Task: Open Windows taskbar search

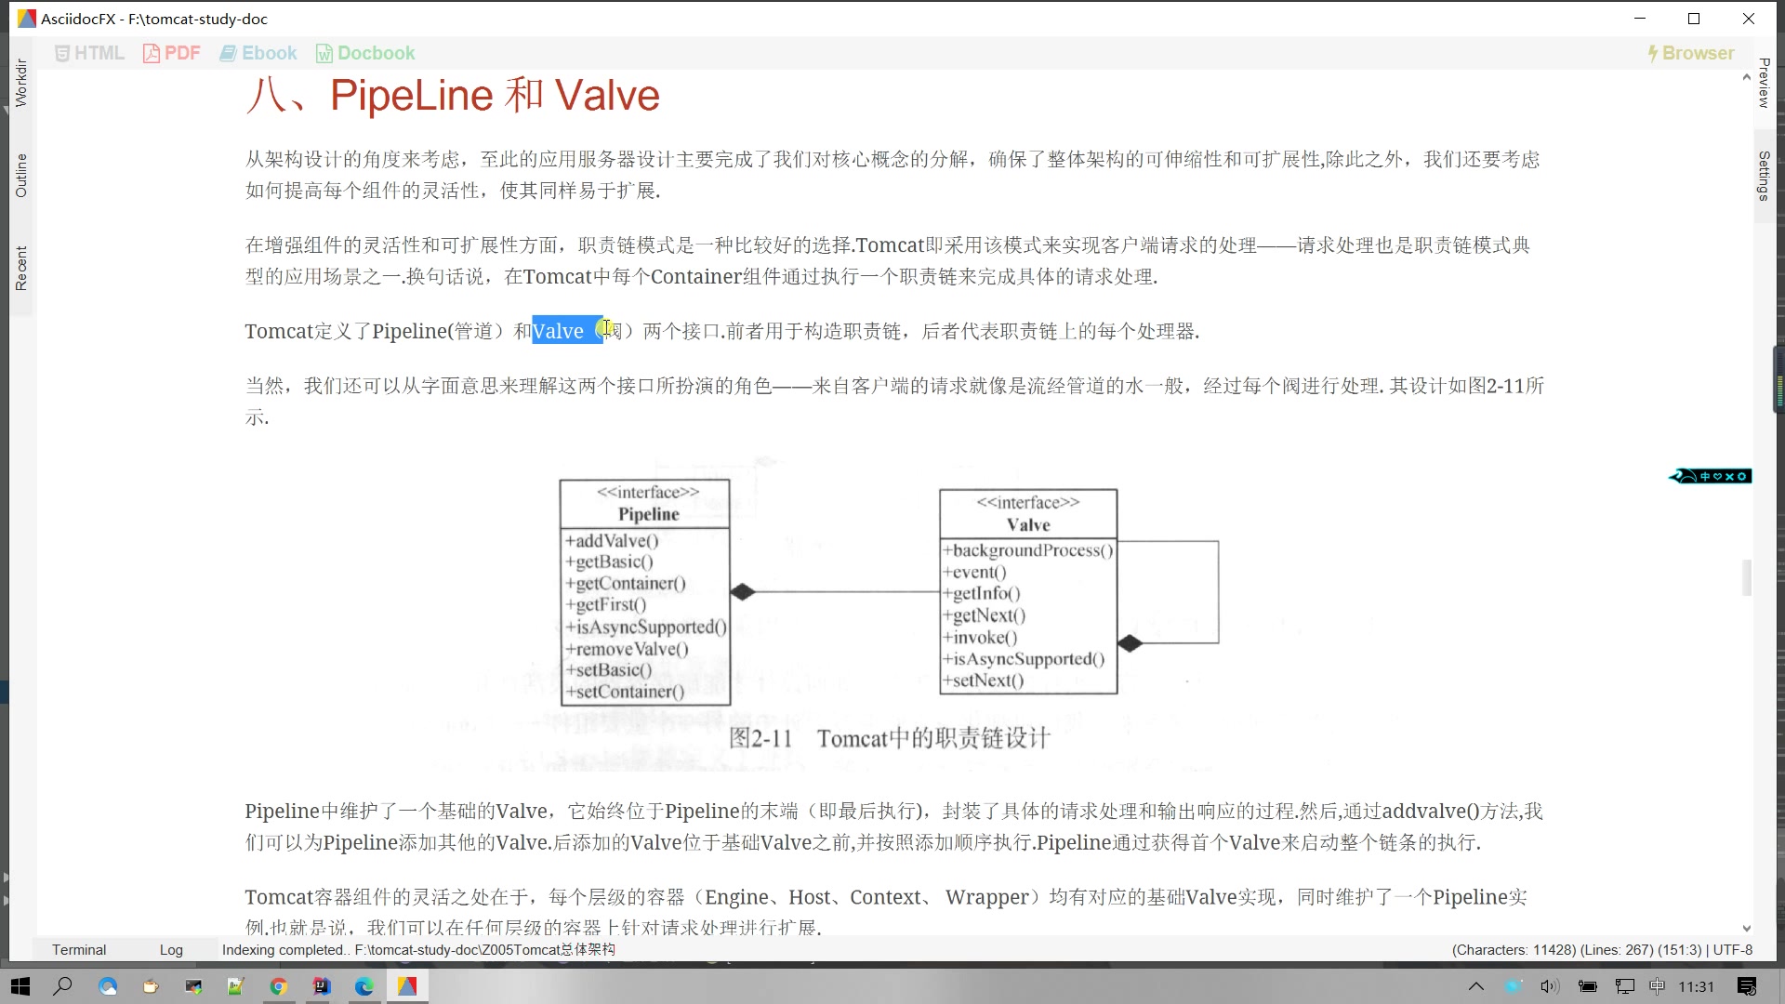Action: (62, 986)
